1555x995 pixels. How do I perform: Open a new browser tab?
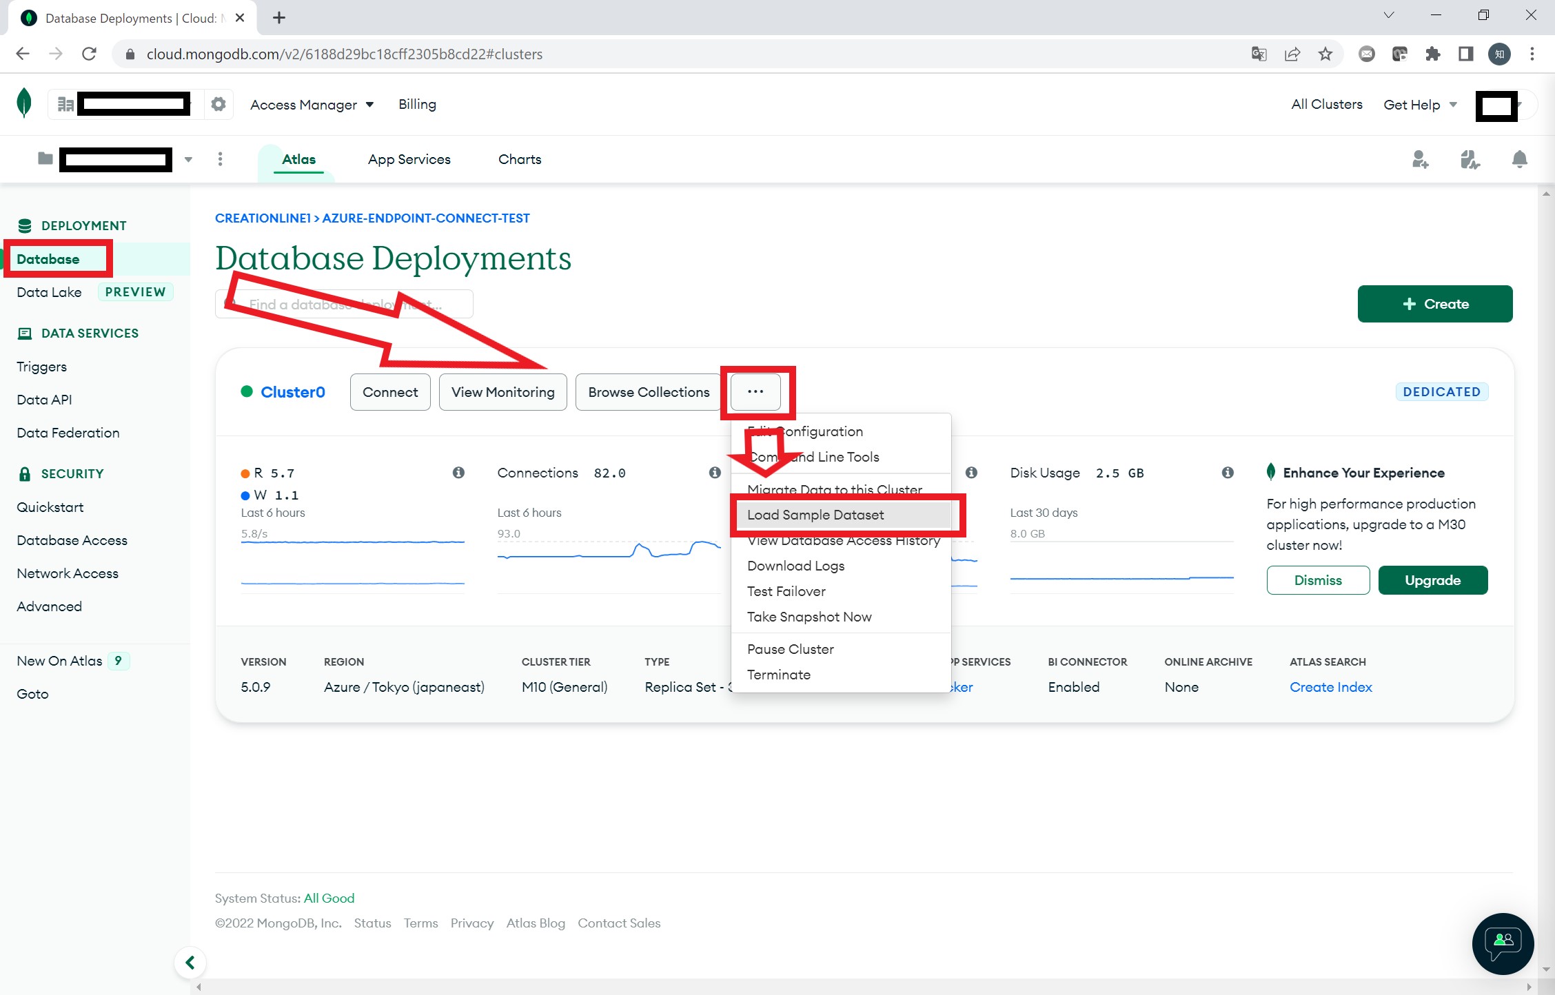pyautogui.click(x=278, y=18)
